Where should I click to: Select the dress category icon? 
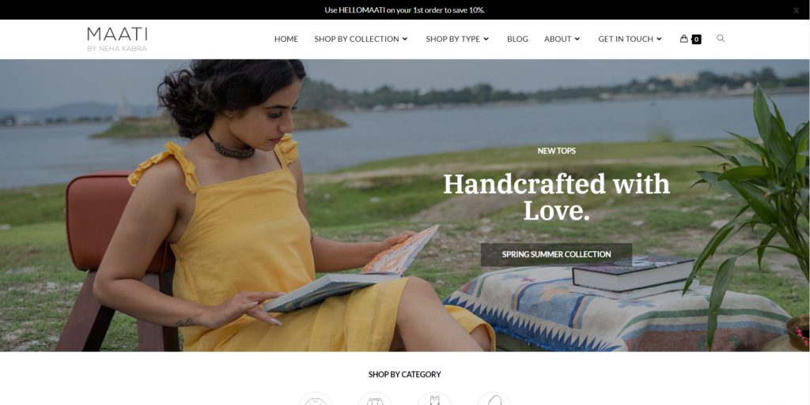point(434,399)
